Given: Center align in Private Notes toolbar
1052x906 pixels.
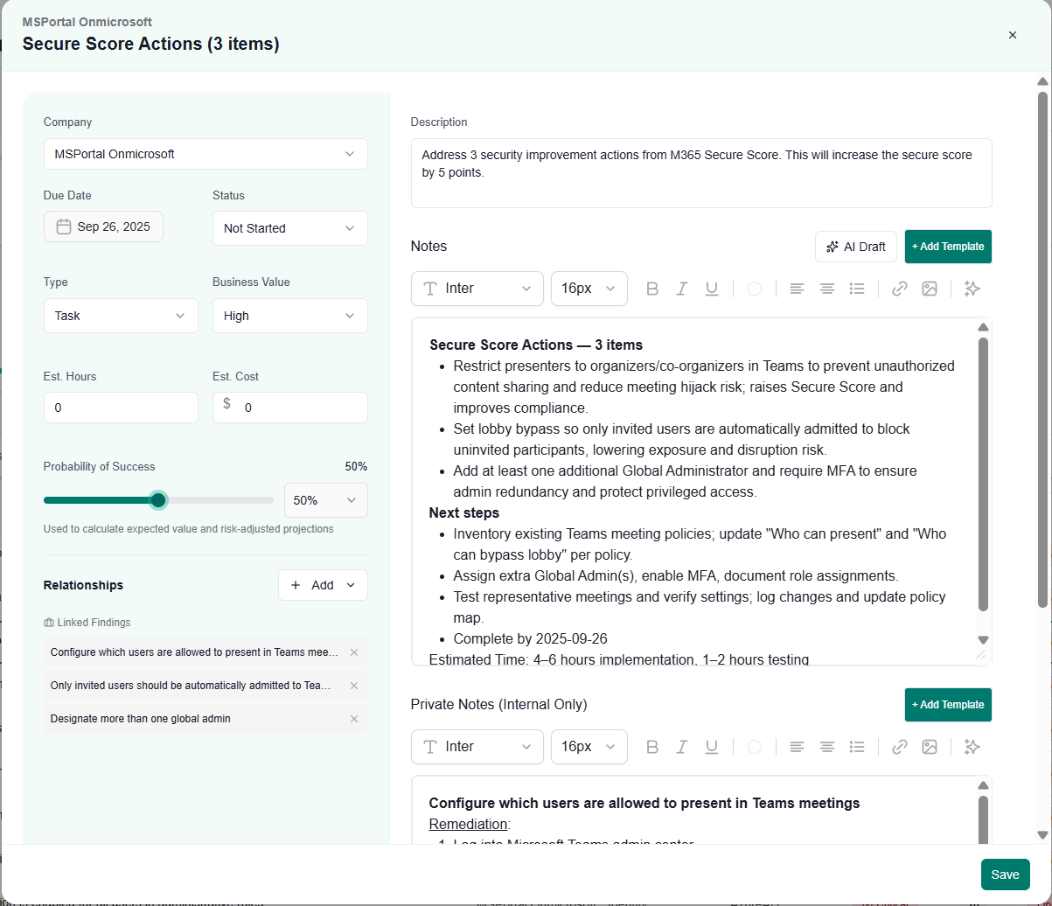Looking at the screenshot, I should click(x=827, y=747).
